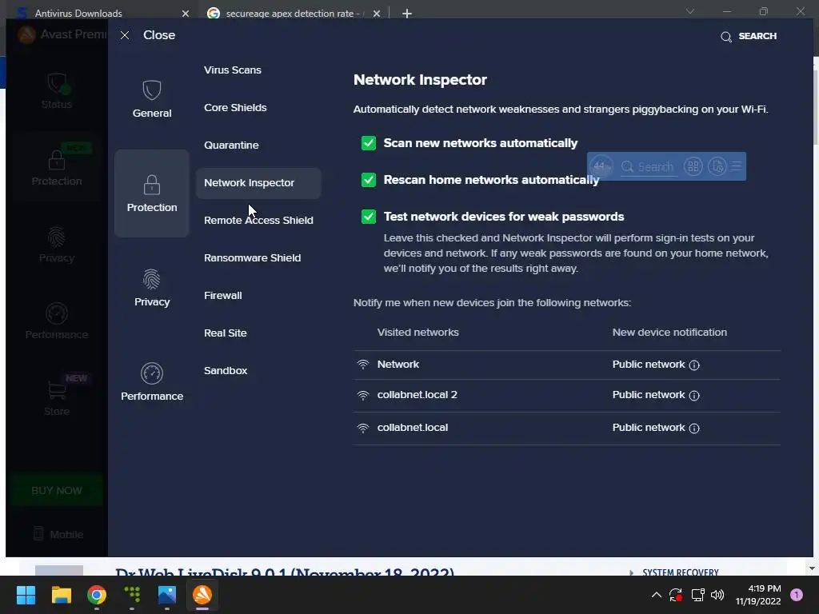This screenshot has width=819, height=614.
Task: Open Quarantine settings
Action: coord(231,146)
